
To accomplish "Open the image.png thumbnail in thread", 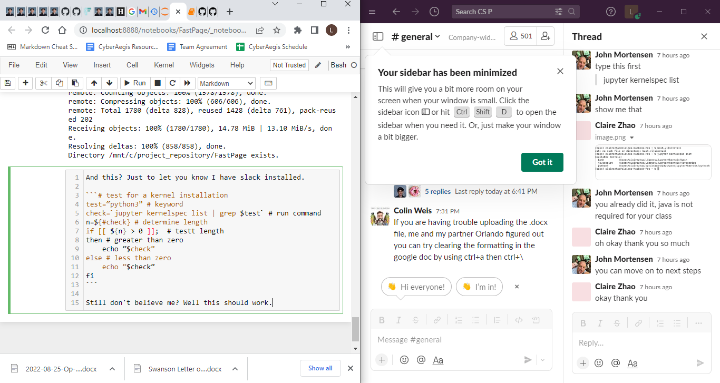I will click(653, 162).
